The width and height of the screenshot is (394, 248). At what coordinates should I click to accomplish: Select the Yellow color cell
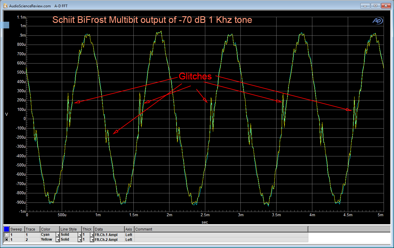pyautogui.click(x=48, y=239)
